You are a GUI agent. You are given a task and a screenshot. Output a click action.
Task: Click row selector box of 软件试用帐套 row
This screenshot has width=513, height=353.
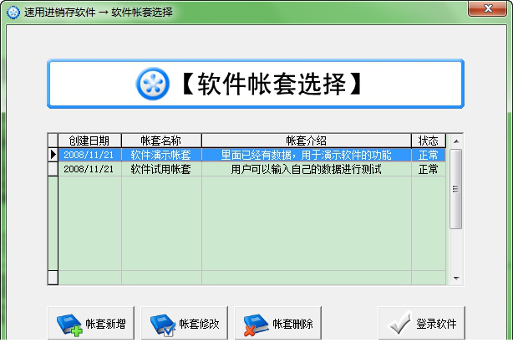pos(53,169)
